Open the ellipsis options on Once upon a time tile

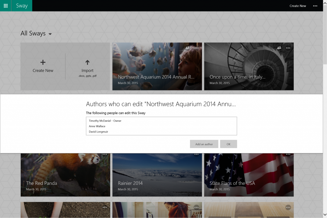[288, 48]
